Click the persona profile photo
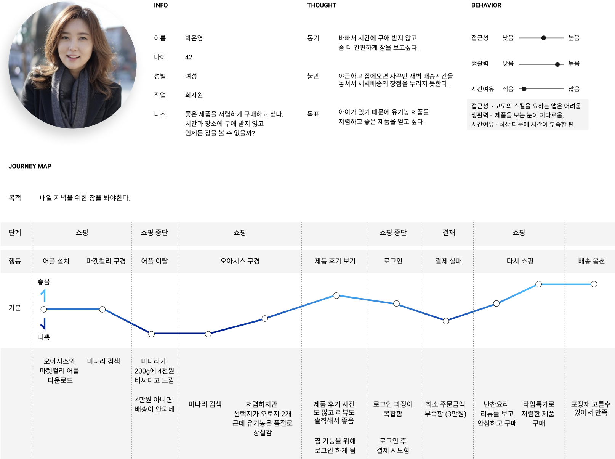 click(72, 64)
